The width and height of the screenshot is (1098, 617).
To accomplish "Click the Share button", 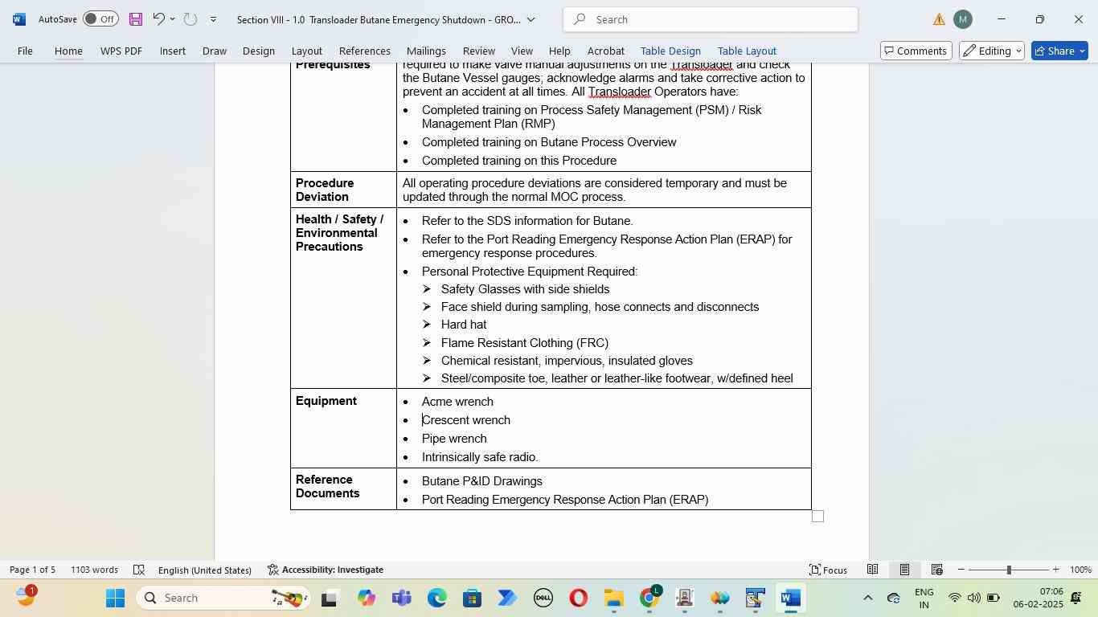I will click(x=1059, y=51).
